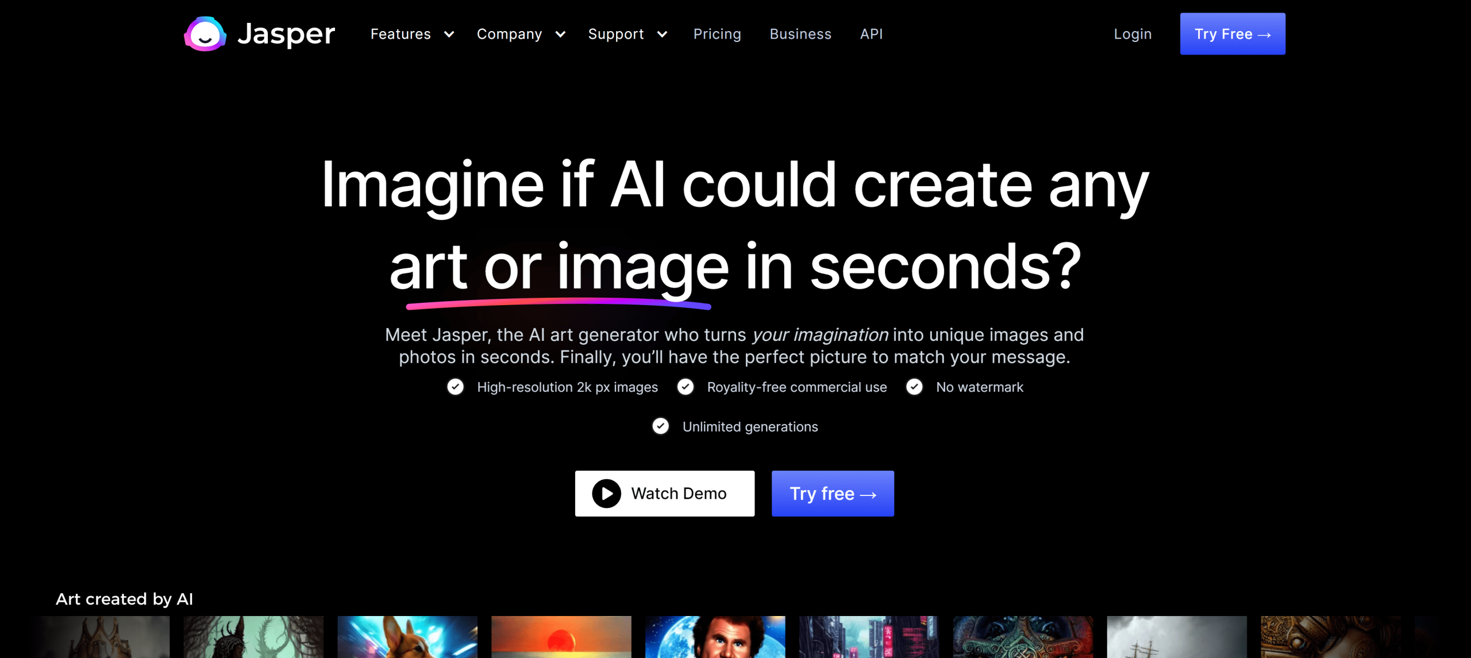1471x658 pixels.
Task: Click checkmark icon beside Royality-free commercial use
Action: [686, 387]
